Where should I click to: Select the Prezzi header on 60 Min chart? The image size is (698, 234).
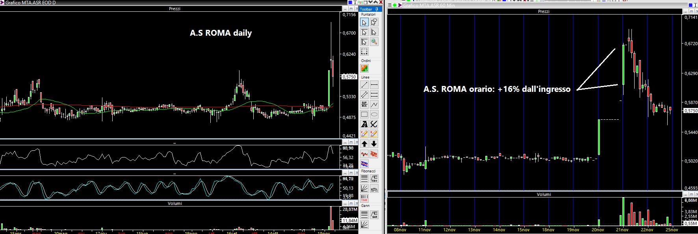(544, 11)
